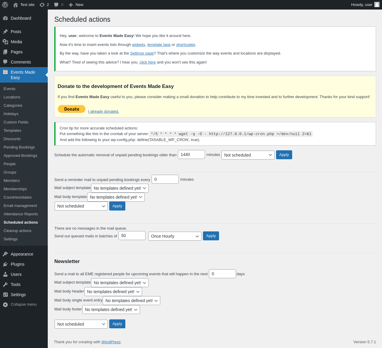This screenshot has height=348, width=382.
Task: Open the Once Hourly schedule dropdown
Action: (175, 236)
